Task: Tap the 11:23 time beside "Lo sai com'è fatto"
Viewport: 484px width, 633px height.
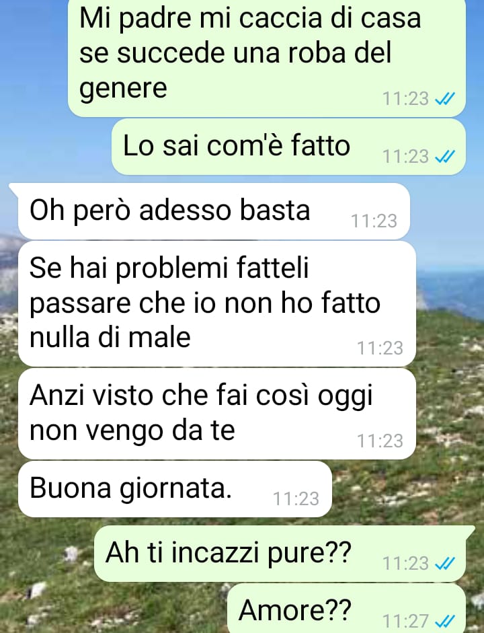Action: 405,156
